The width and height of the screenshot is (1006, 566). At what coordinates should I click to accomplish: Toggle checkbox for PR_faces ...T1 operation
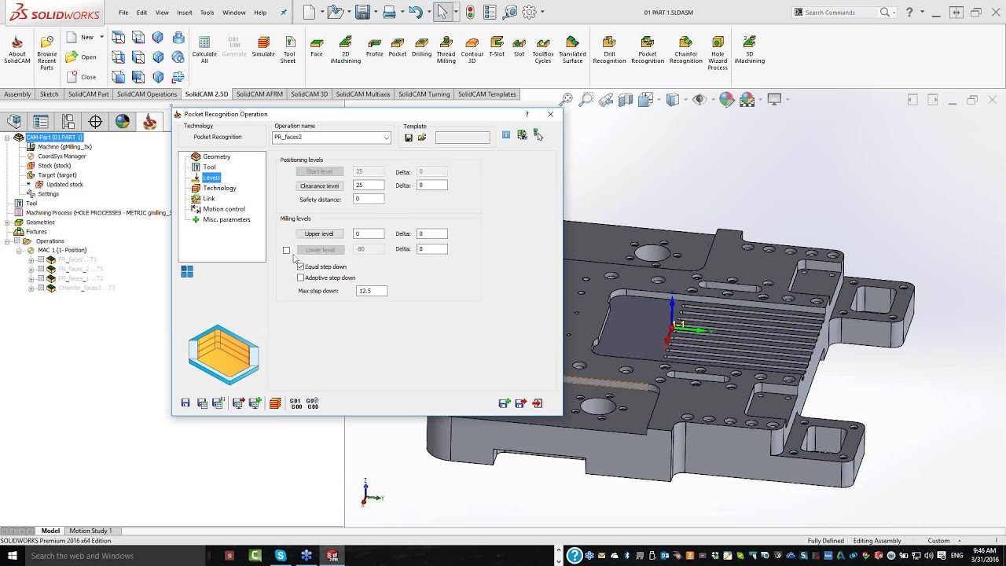click(x=41, y=259)
